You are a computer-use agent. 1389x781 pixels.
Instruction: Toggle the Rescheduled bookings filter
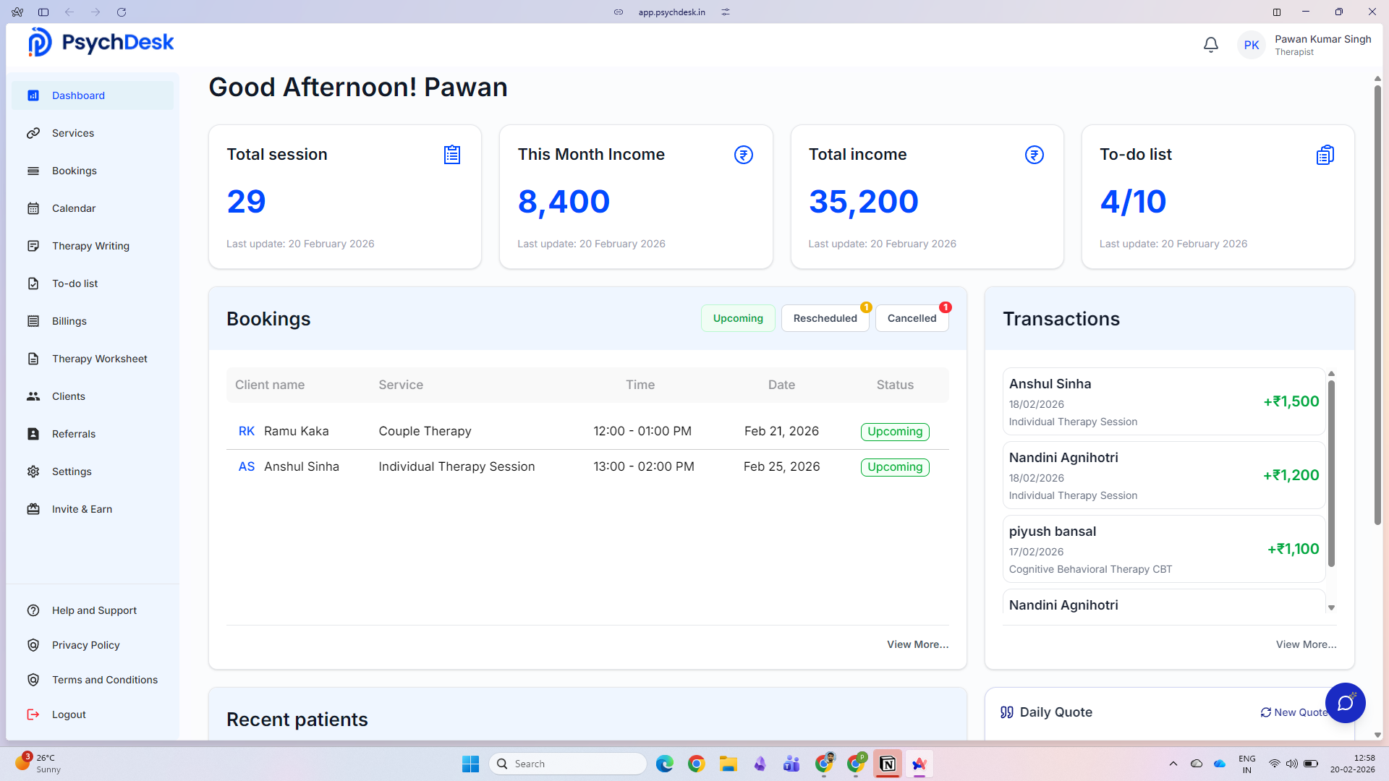pos(825,318)
